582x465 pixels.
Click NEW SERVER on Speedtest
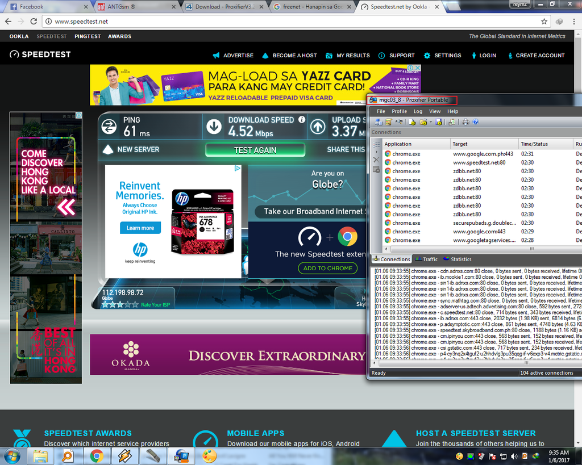131,149
